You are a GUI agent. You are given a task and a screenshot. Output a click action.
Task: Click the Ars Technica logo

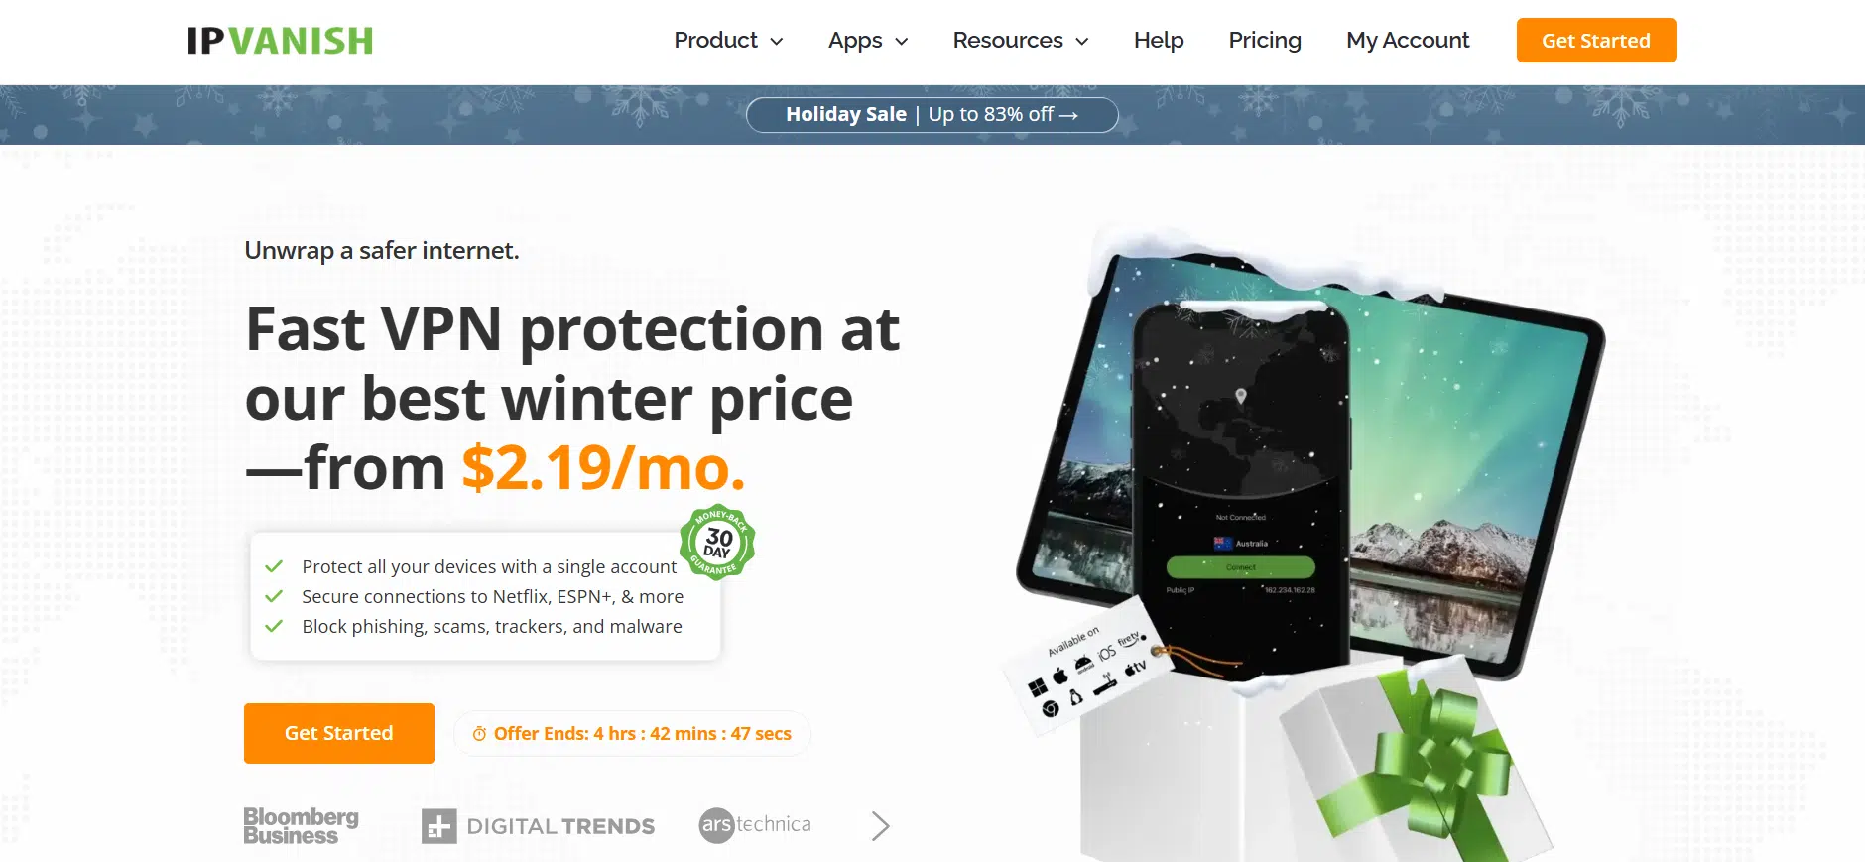[x=755, y=825]
